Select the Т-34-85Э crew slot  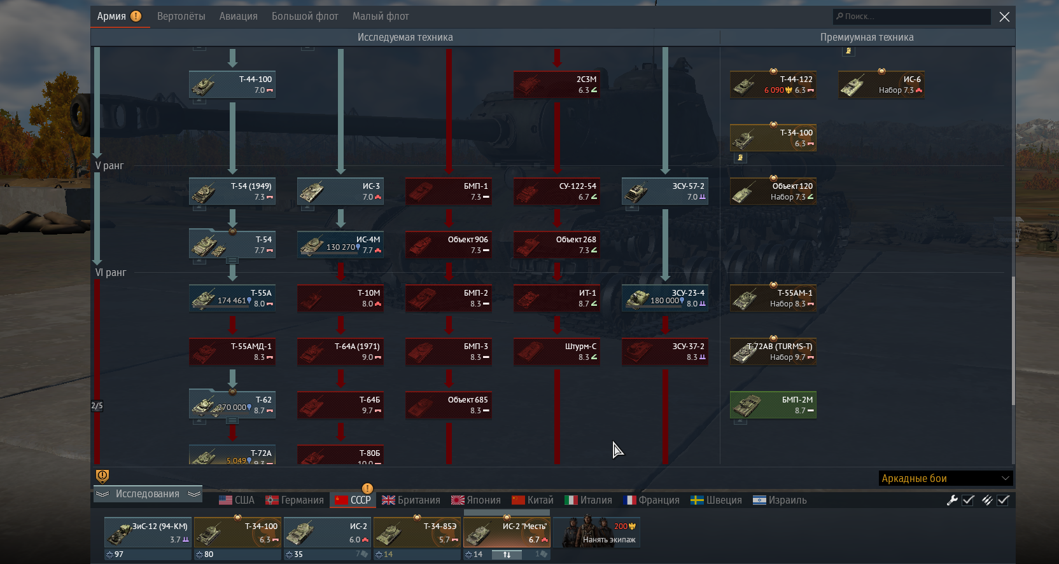pyautogui.click(x=417, y=533)
